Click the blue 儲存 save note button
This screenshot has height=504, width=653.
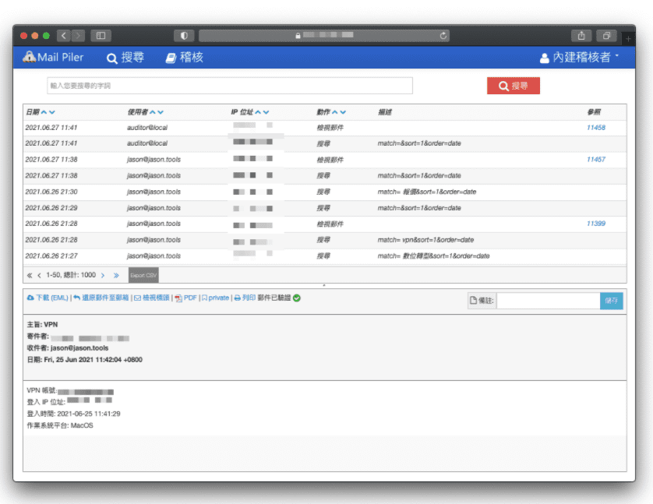tap(612, 301)
